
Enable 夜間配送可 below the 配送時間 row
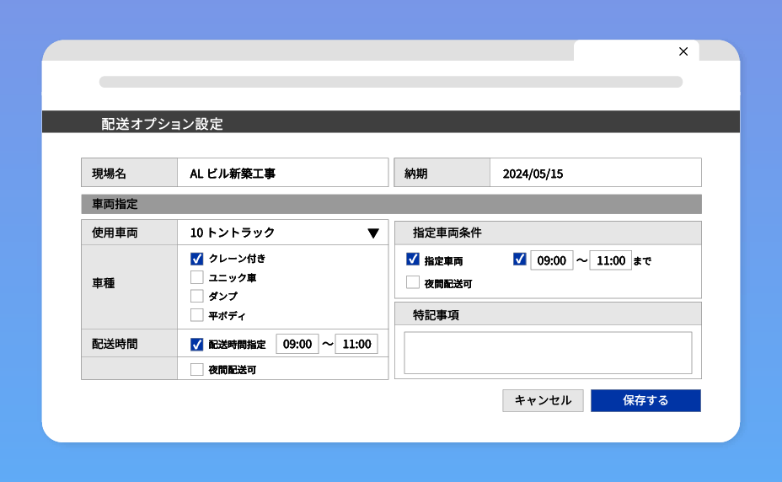pos(197,369)
